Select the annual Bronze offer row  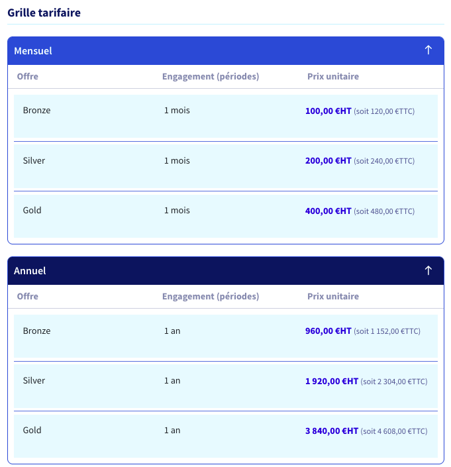click(226, 336)
